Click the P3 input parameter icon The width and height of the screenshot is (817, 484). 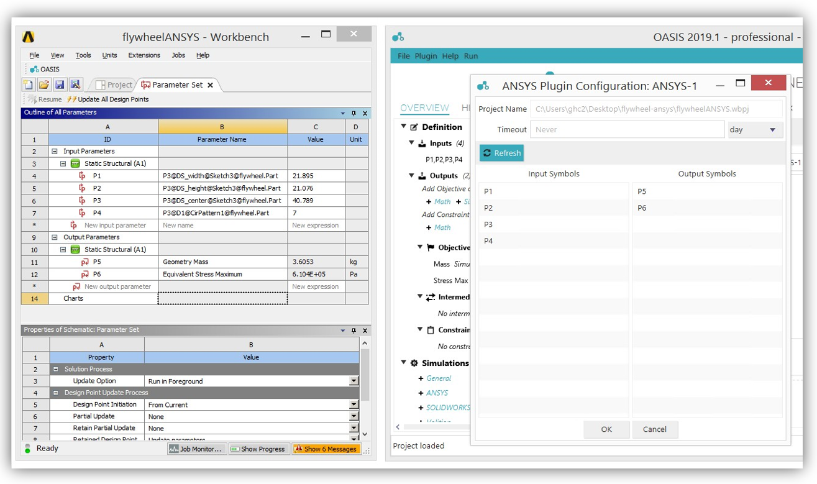[82, 201]
